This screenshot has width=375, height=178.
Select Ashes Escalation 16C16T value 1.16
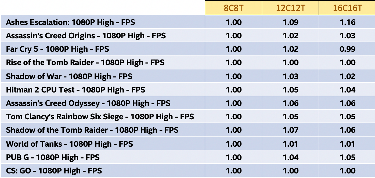click(x=348, y=22)
